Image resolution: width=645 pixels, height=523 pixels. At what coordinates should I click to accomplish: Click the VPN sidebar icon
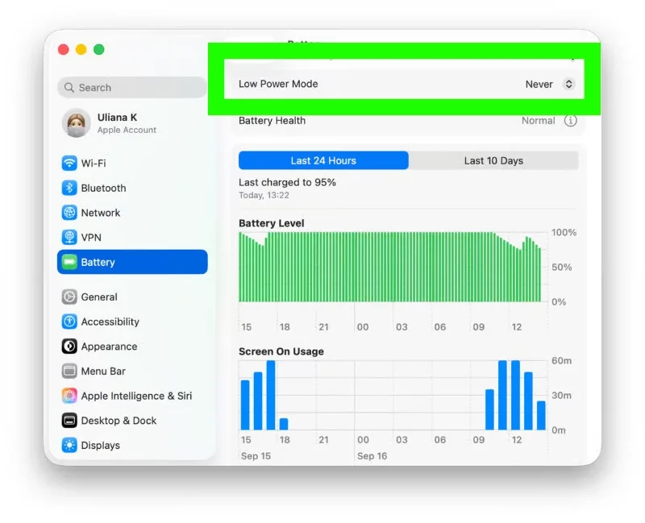click(69, 238)
